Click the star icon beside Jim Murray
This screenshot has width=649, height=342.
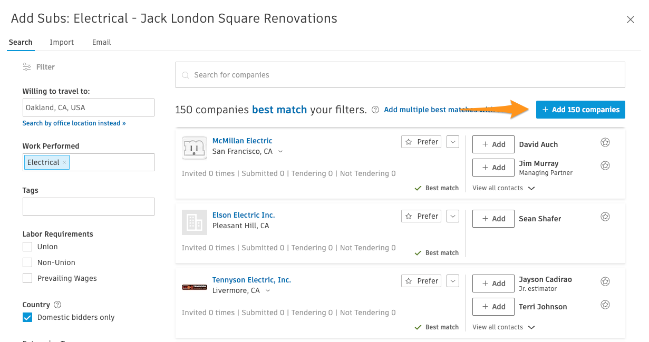point(605,165)
